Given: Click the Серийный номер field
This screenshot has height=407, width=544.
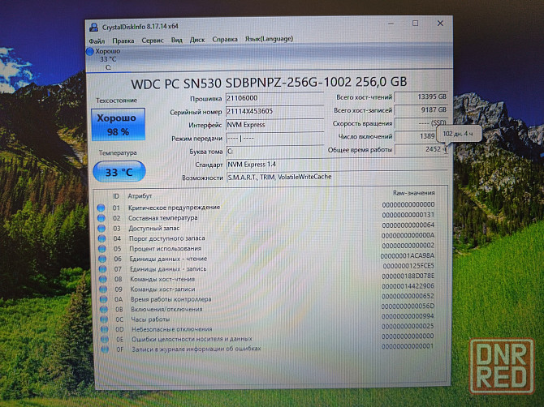Looking at the screenshot, I should (x=274, y=112).
